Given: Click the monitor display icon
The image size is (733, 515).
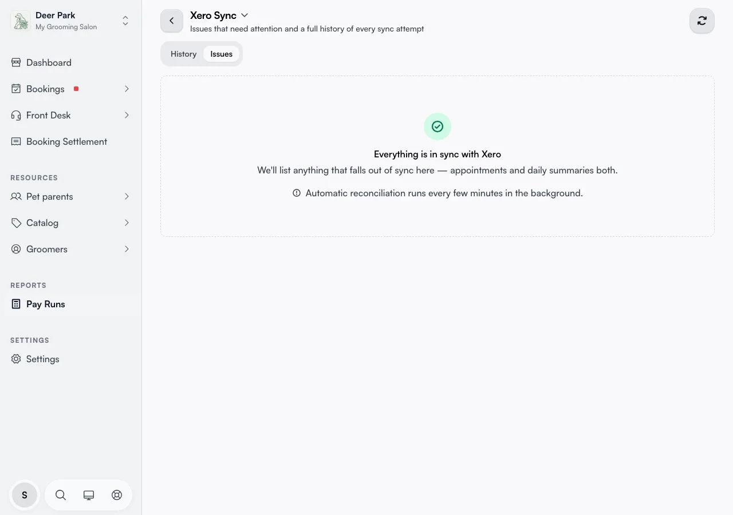Looking at the screenshot, I should point(89,495).
